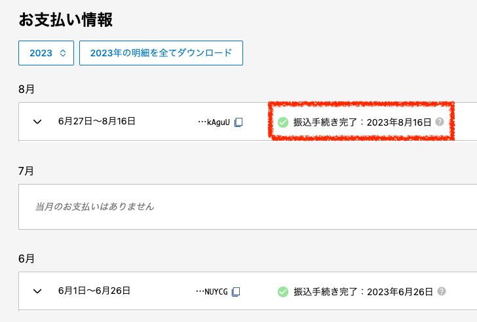Image resolution: width=477 pixels, height=322 pixels.
Task: Click the お支払い情報 page heading
Action: pos(66,20)
